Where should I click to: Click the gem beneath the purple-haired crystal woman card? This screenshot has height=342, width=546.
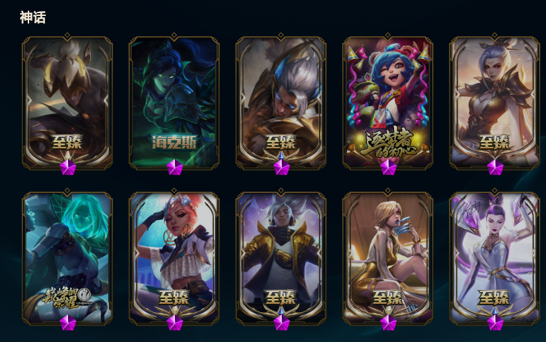pyautogui.click(x=495, y=323)
